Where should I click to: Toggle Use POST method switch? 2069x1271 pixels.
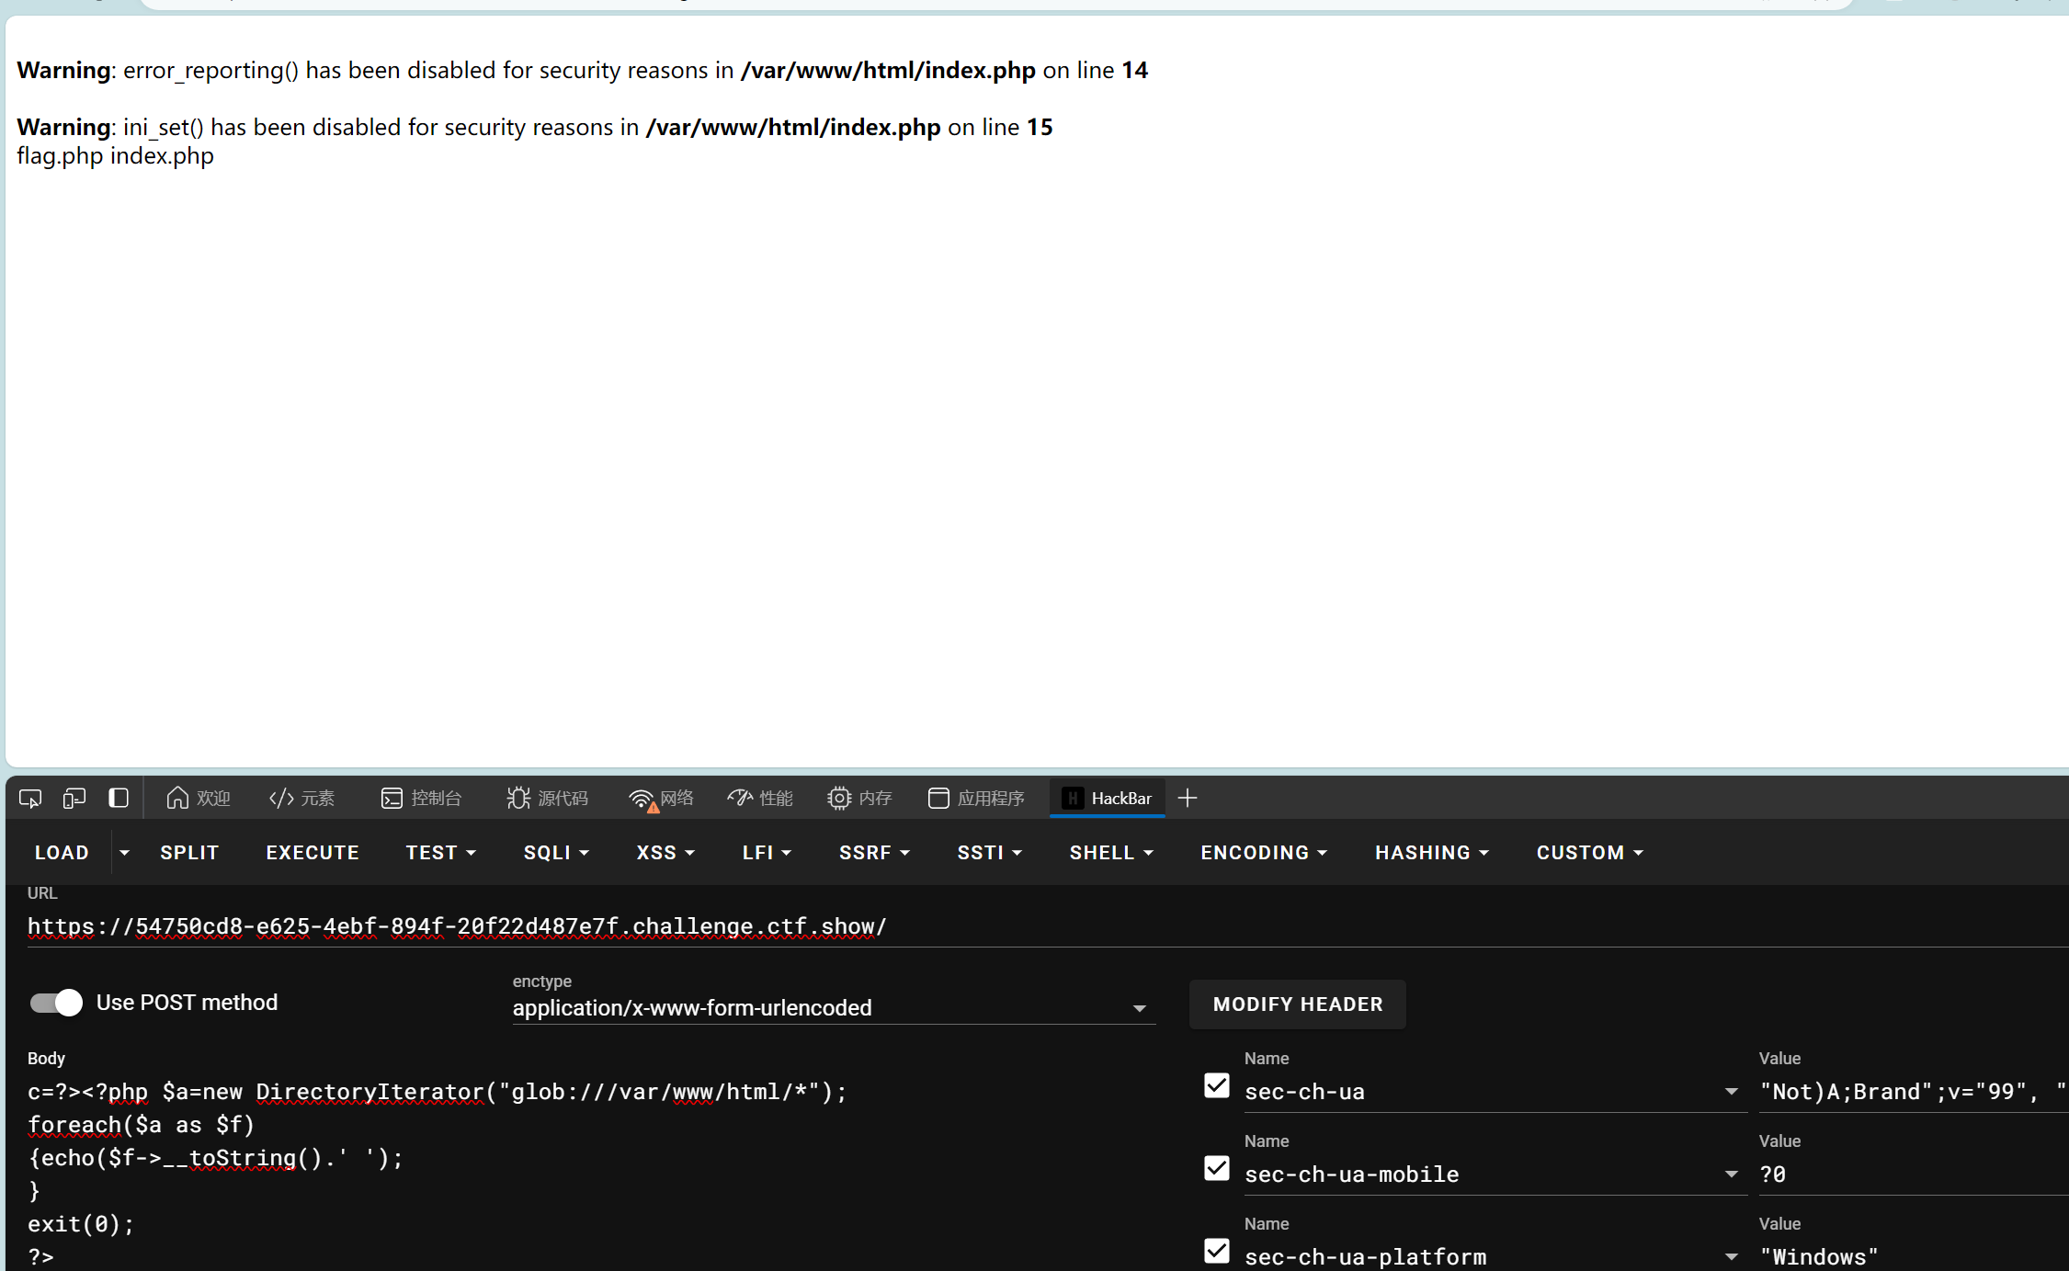(56, 1002)
